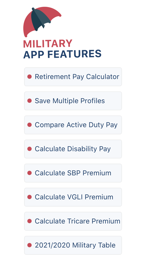This screenshot has width=146, height=259.
Task: Open the Compare Active Duty Pay feature
Action: 73,125
